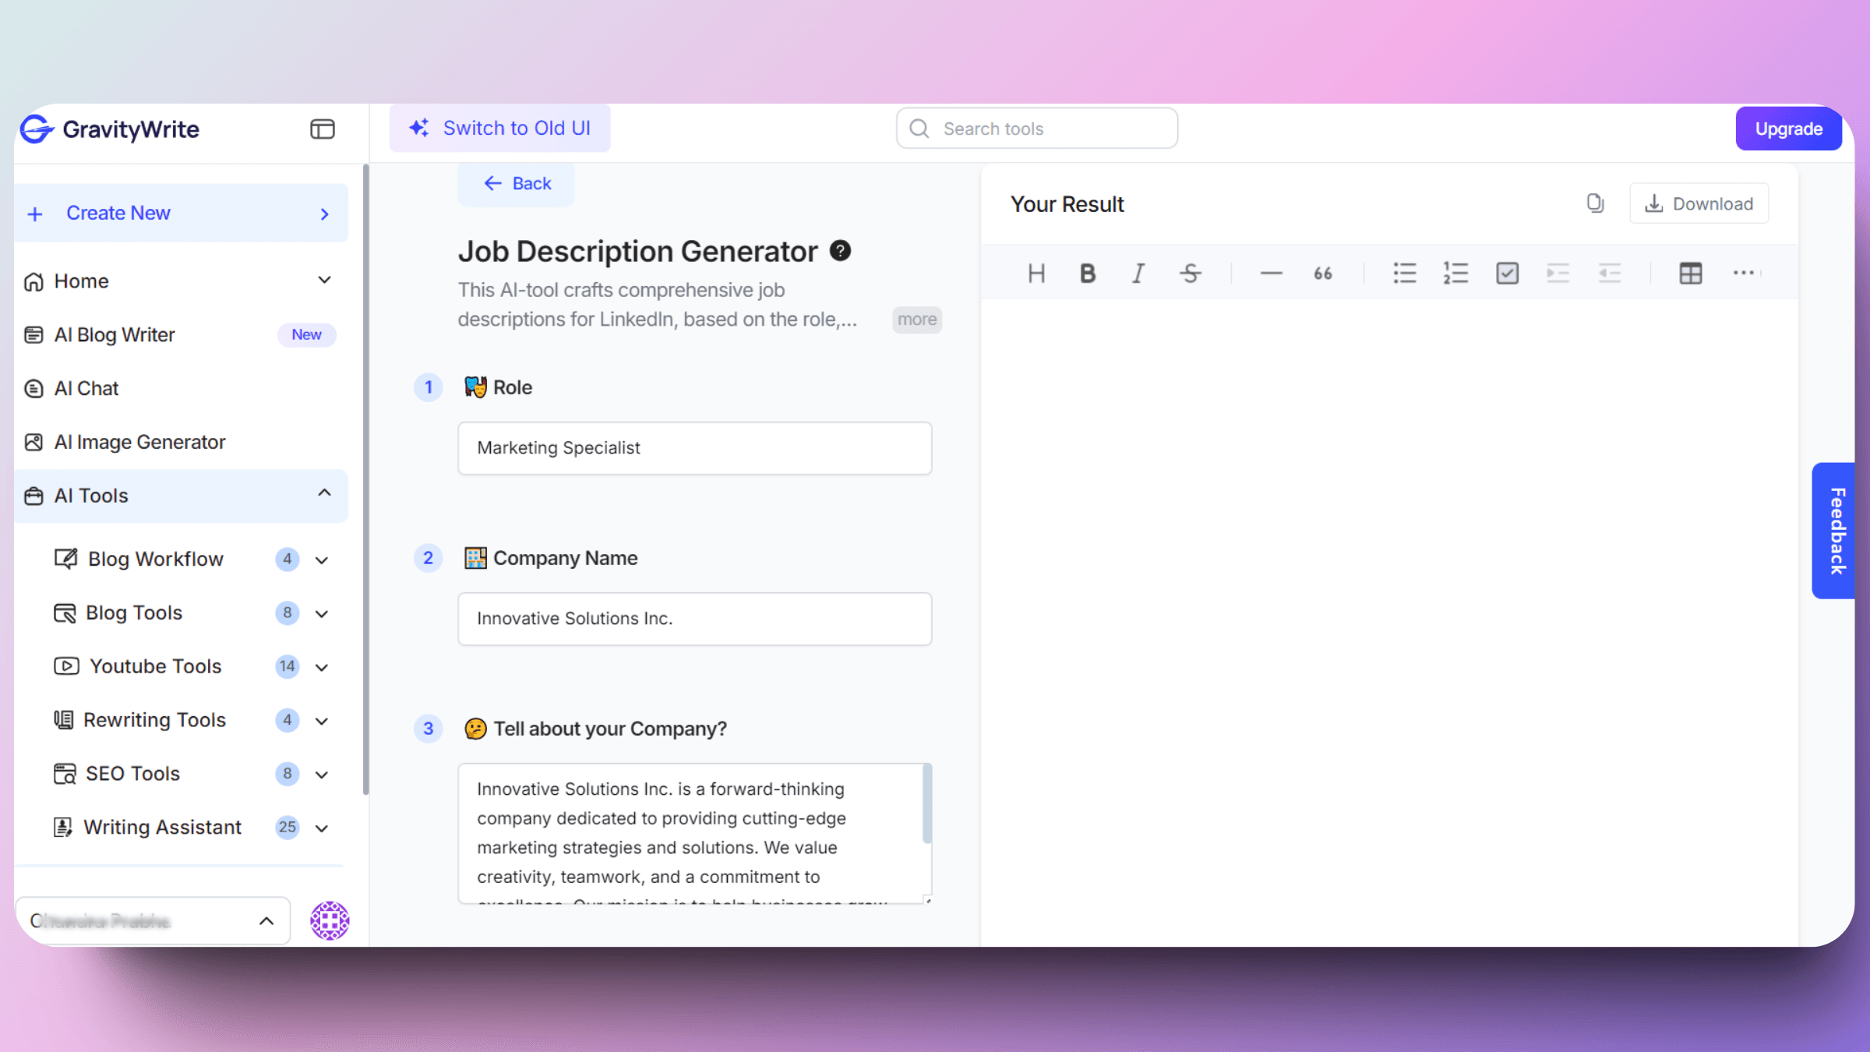1870x1052 pixels.
Task: Download the result
Action: [x=1699, y=203]
